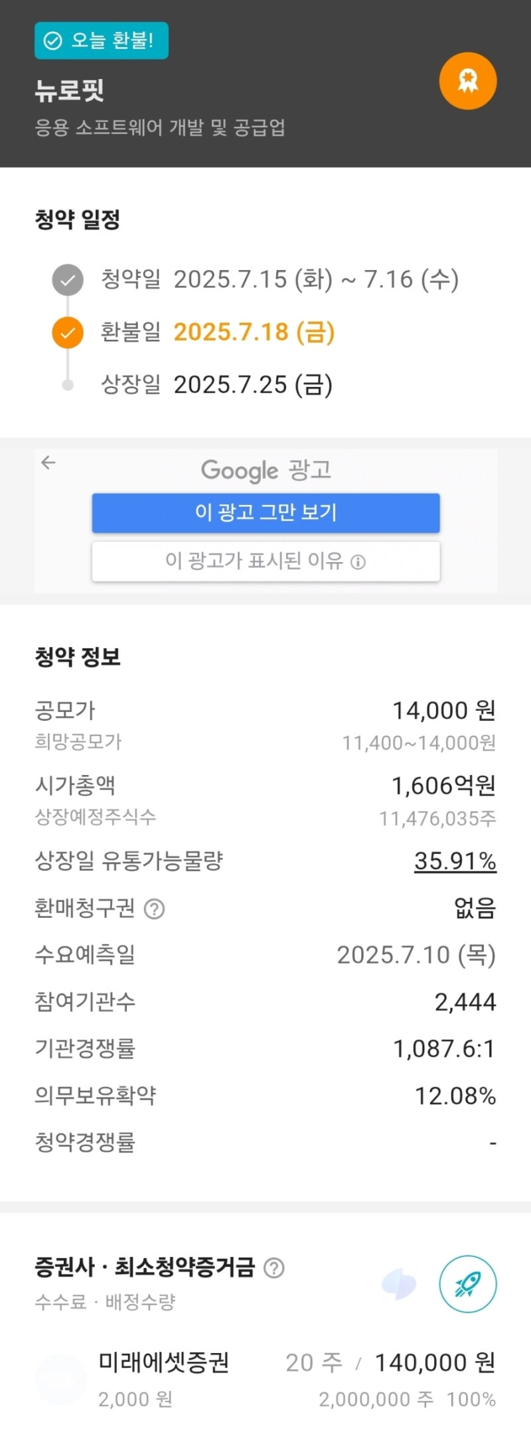Image resolution: width=531 pixels, height=1448 pixels.
Task: Open help icon beside 최소청약증거금
Action: pos(273,1268)
